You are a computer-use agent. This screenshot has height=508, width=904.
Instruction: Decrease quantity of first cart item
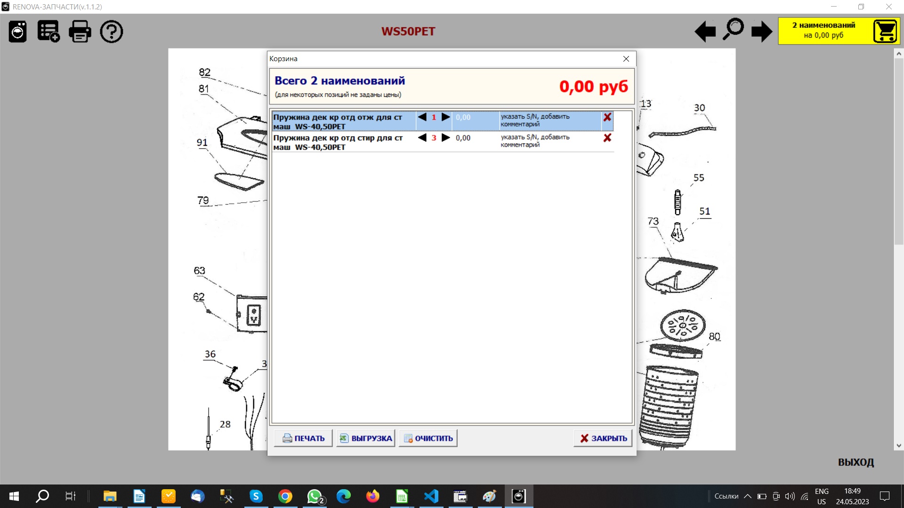point(422,117)
